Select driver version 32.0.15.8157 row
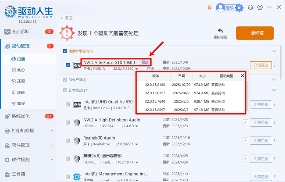 [x=191, y=93]
